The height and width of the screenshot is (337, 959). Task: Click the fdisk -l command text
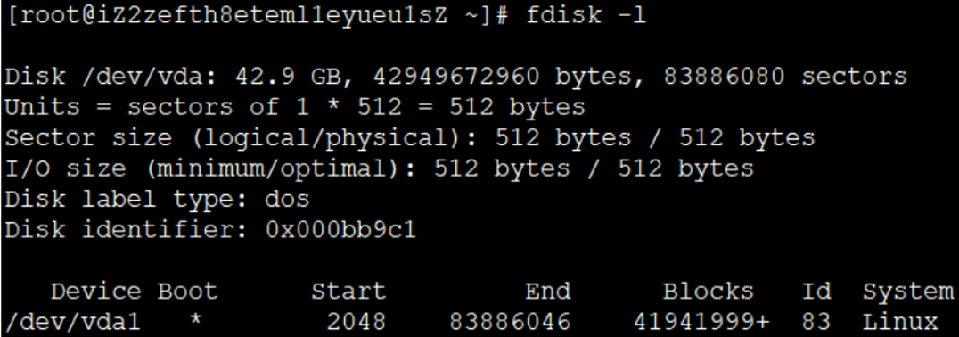point(586,16)
